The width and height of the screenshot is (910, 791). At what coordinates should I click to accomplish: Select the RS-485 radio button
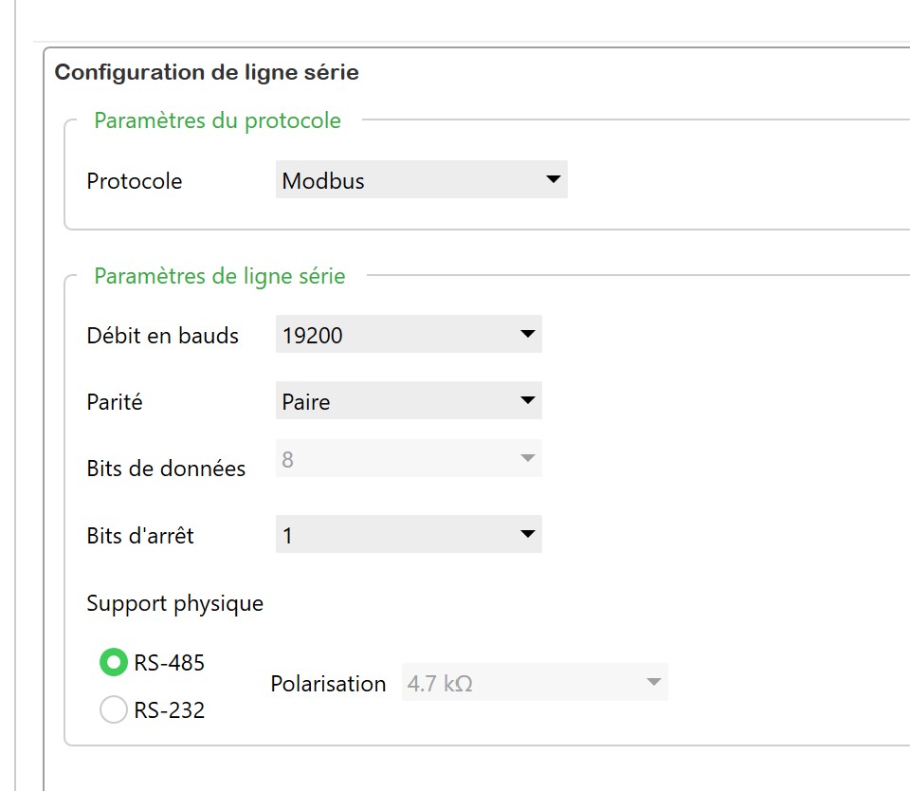coord(114,663)
